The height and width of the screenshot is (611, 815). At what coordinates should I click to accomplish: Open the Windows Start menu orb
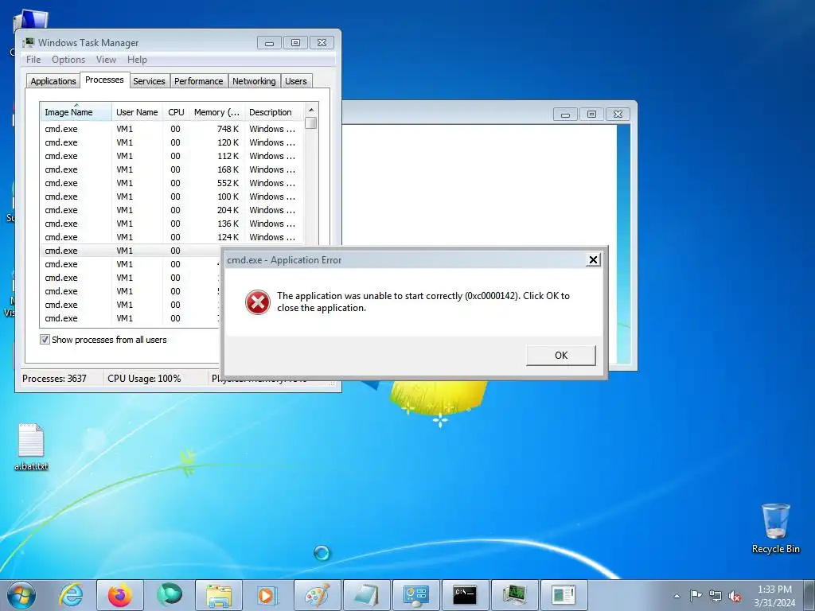coord(21,595)
